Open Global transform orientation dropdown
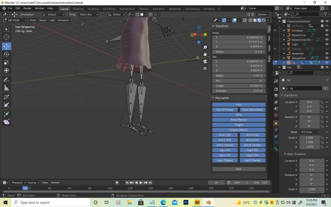331x207 pixels. pyautogui.click(x=117, y=14)
